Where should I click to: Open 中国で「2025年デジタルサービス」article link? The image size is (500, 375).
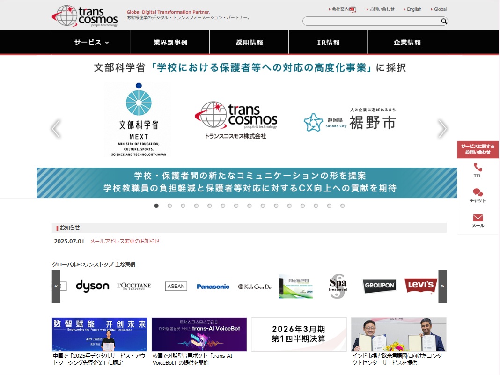(x=99, y=359)
